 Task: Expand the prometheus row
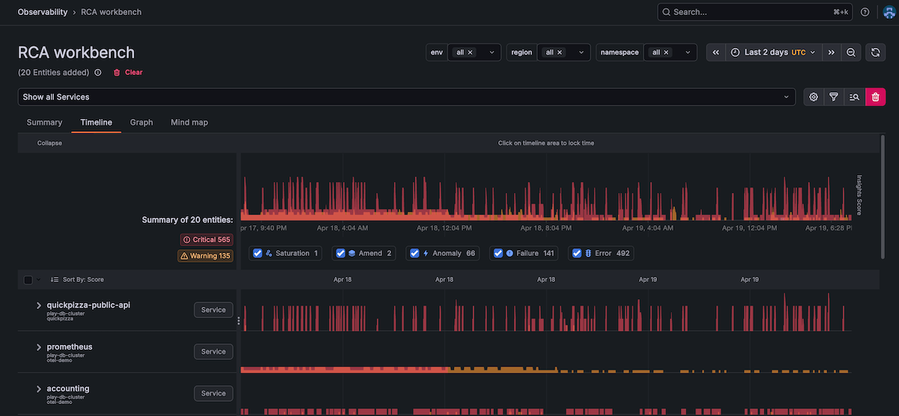pyautogui.click(x=38, y=347)
